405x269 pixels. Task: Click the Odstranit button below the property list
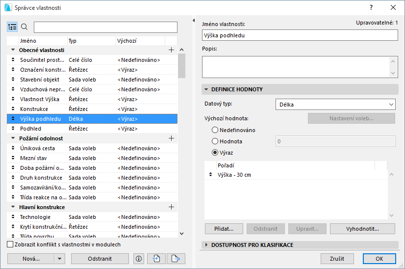[x=100, y=259]
